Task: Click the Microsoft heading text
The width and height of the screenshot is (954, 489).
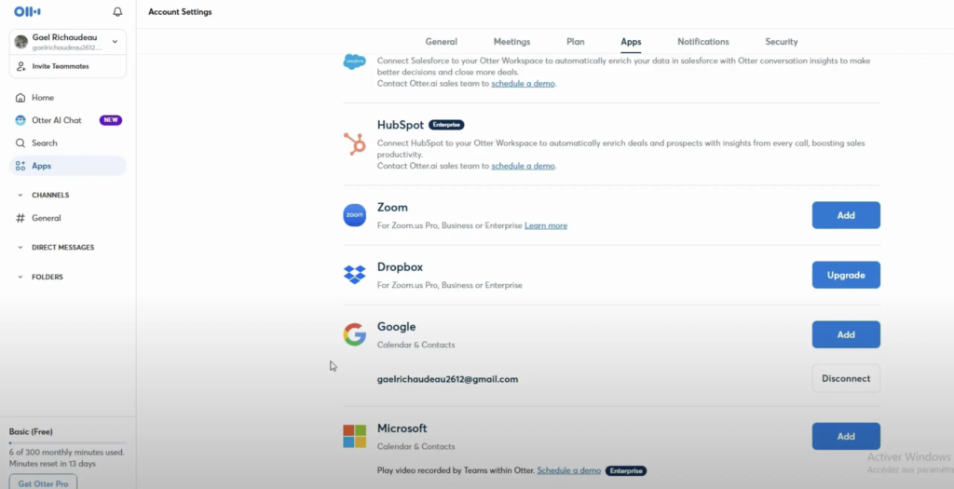Action: 402,428
